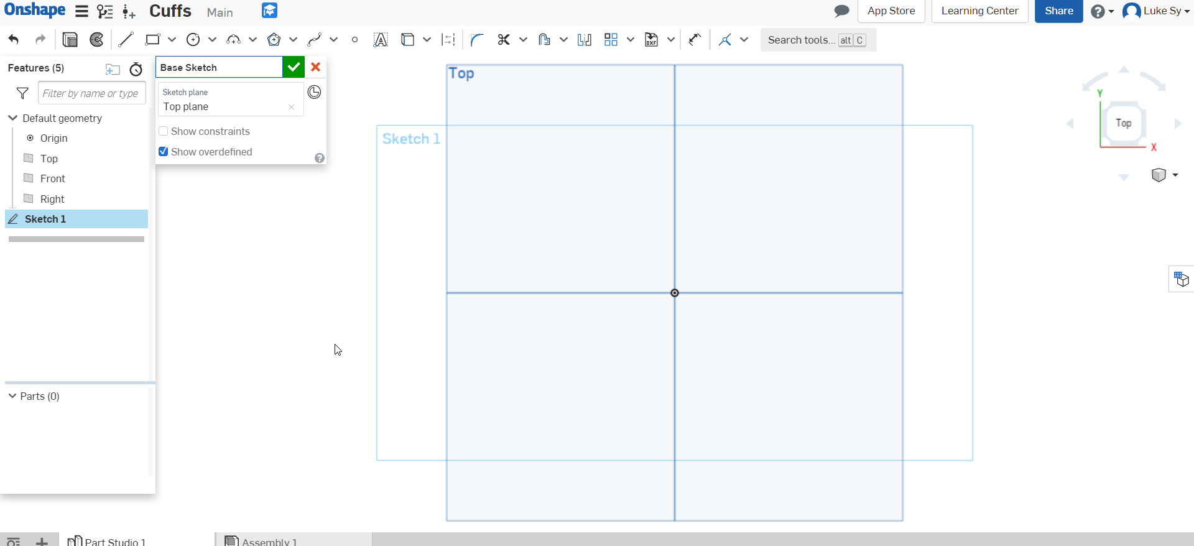Expand the constraints tool dropdown arrow
1194x546 pixels.
click(x=744, y=40)
